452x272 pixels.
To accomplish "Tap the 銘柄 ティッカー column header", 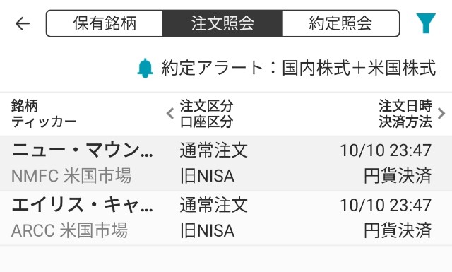I will (44, 114).
